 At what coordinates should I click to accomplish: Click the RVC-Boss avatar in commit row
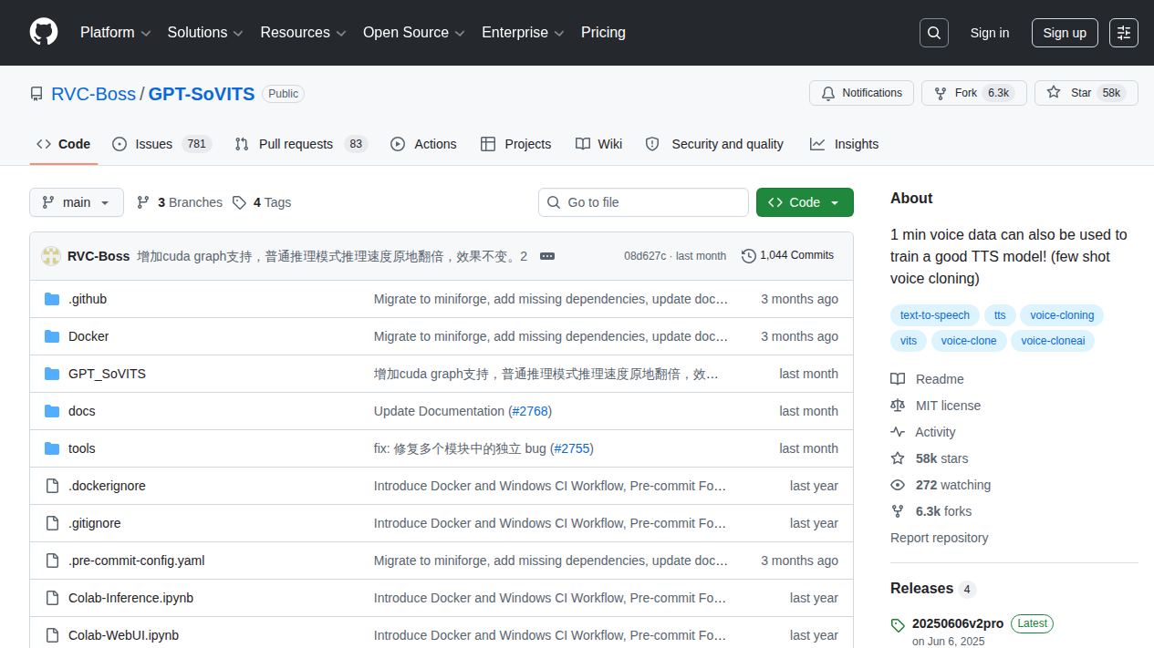click(51, 256)
